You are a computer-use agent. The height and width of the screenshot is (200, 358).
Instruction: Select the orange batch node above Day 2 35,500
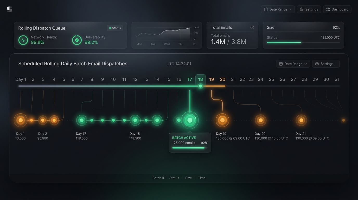point(43,120)
